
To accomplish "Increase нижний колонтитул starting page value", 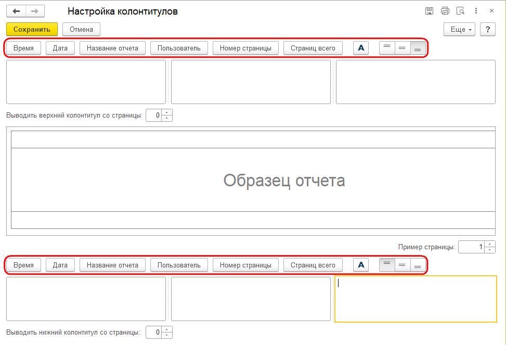I will (x=166, y=329).
